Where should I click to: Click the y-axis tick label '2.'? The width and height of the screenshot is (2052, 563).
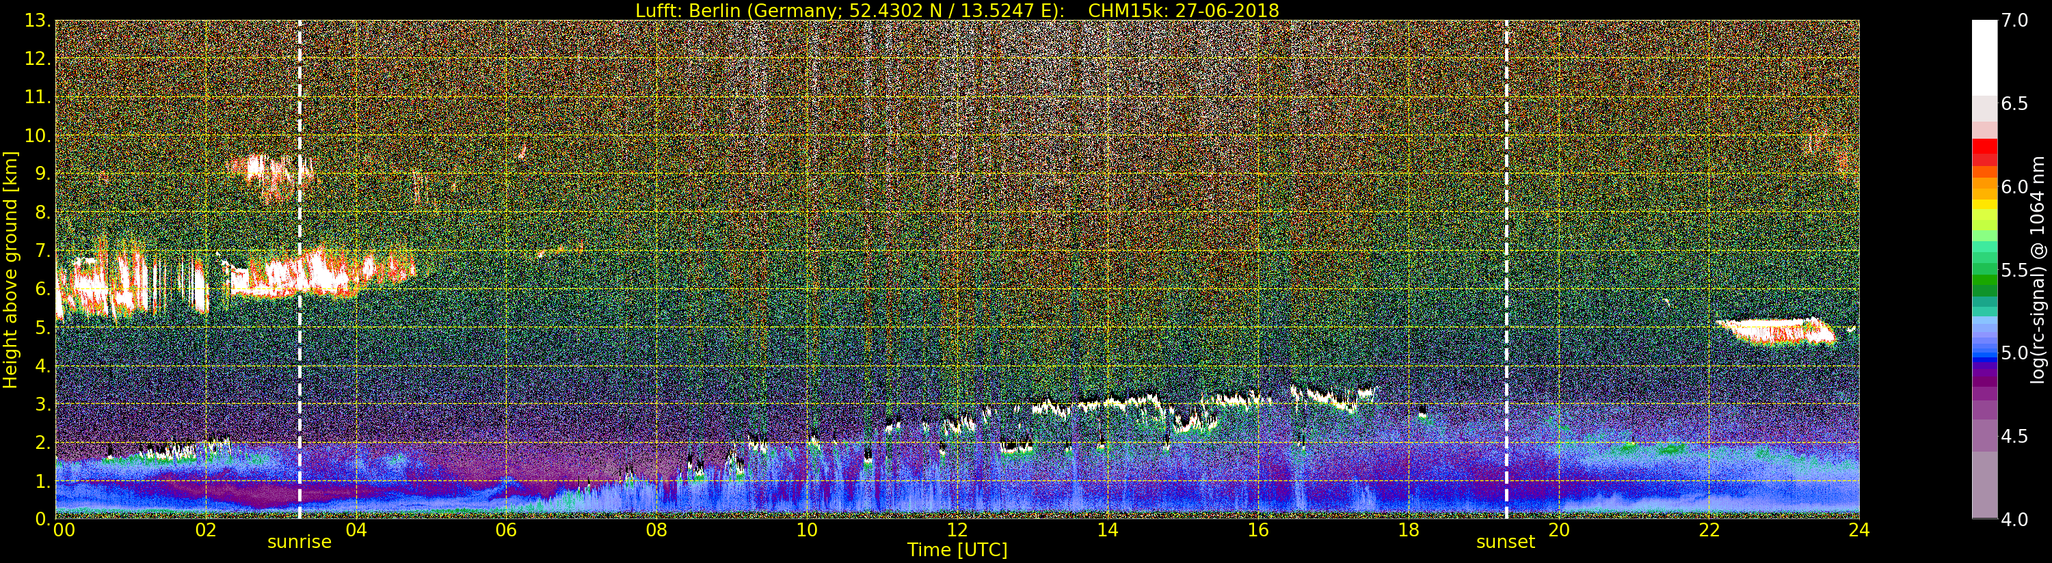point(43,442)
